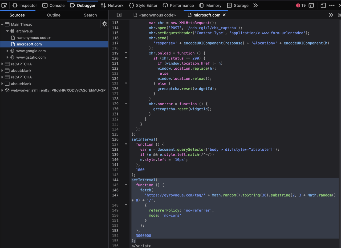Open the Performance tab

pyautogui.click(x=178, y=5)
